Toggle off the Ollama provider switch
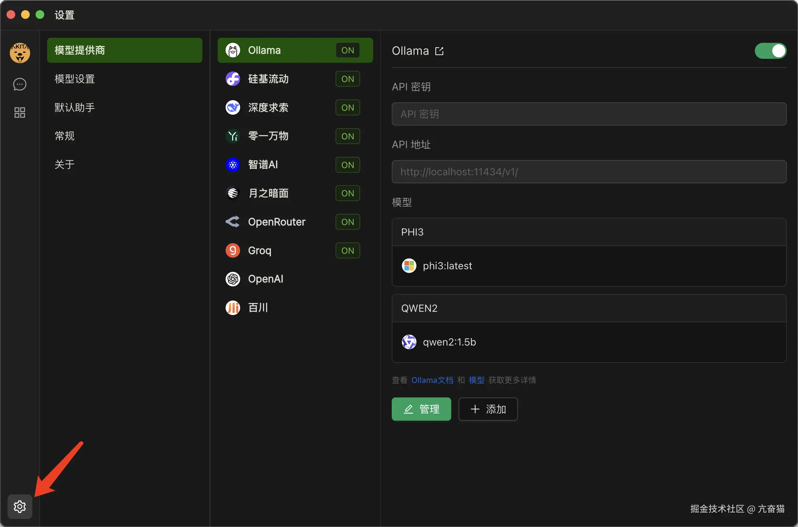Screen dimensions: 798x527 770,51
